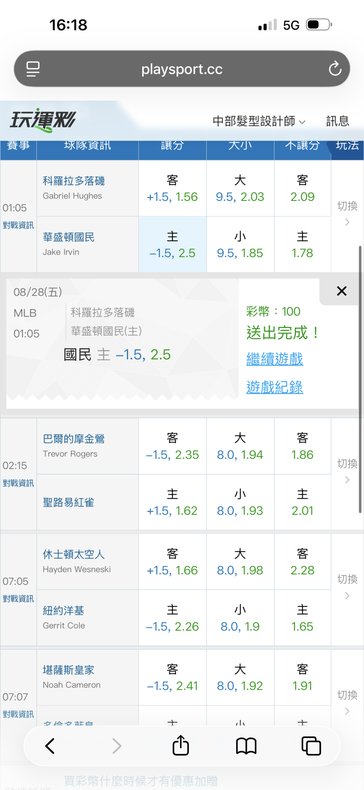Screen dimensions: 364x790
Task: Close the bet confirmation panel with X
Action: [342, 291]
